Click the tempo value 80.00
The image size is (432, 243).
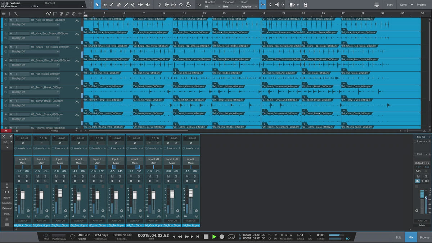pos(320,235)
